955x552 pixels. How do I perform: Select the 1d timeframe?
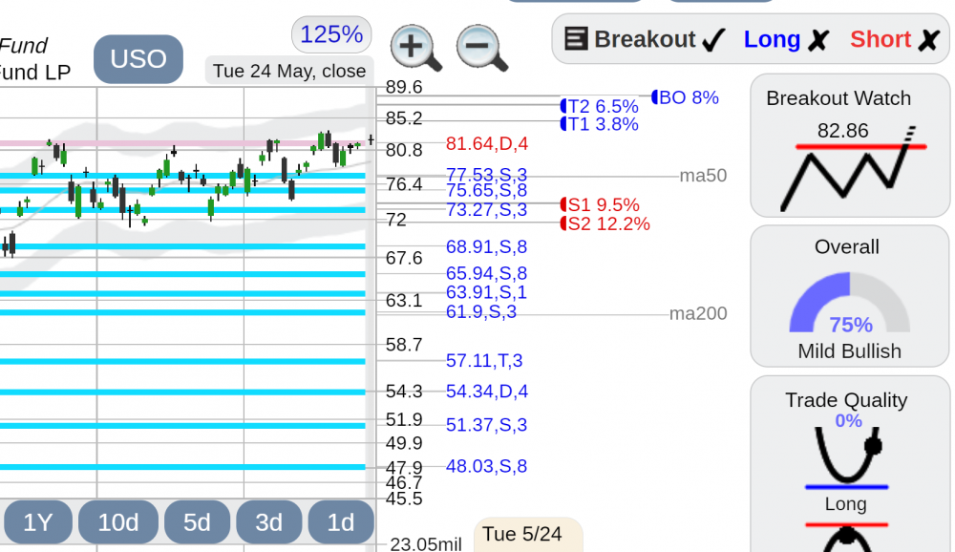coord(341,522)
